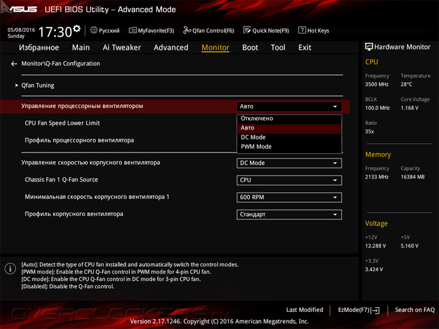This screenshot has width=439, height=329.
Task: Click the globe language icon
Action: (94, 30)
